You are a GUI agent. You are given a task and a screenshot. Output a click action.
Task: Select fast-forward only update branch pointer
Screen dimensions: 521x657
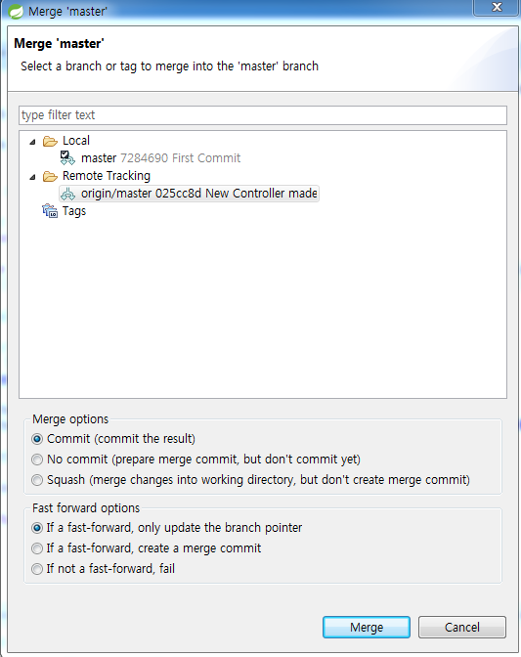[37, 528]
